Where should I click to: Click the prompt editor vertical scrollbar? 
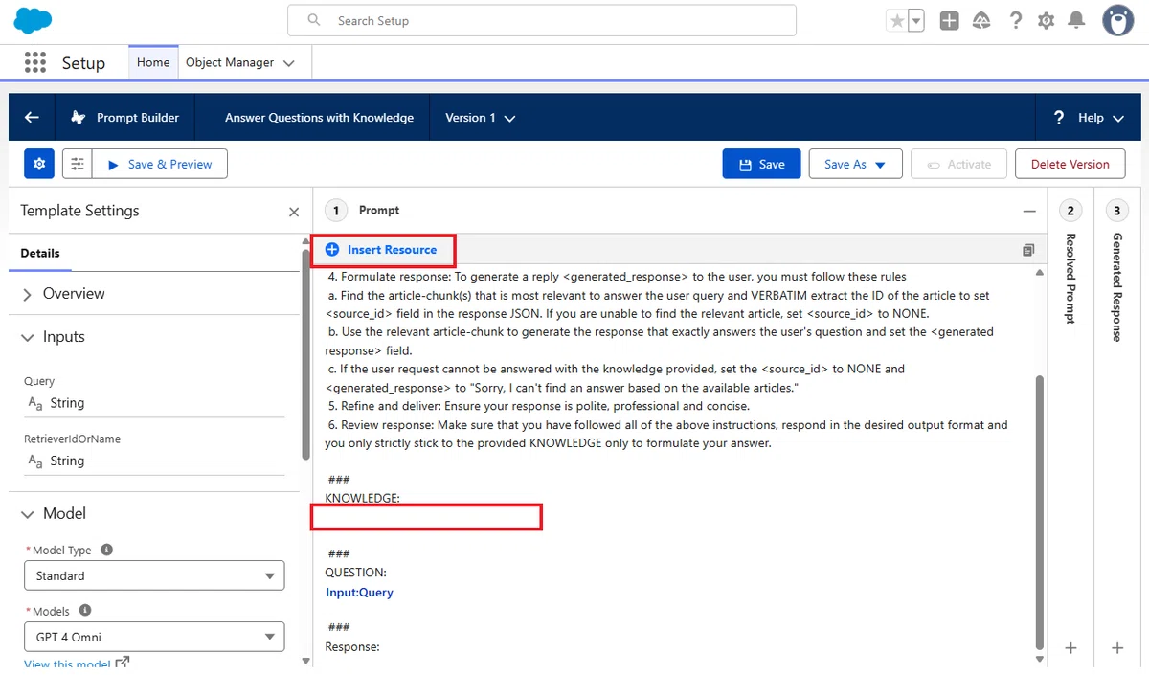pyautogui.click(x=1040, y=512)
